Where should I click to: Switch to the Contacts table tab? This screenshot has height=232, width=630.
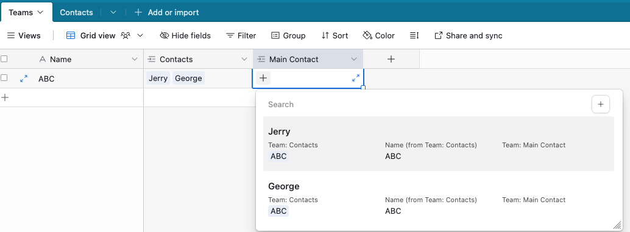click(x=76, y=12)
